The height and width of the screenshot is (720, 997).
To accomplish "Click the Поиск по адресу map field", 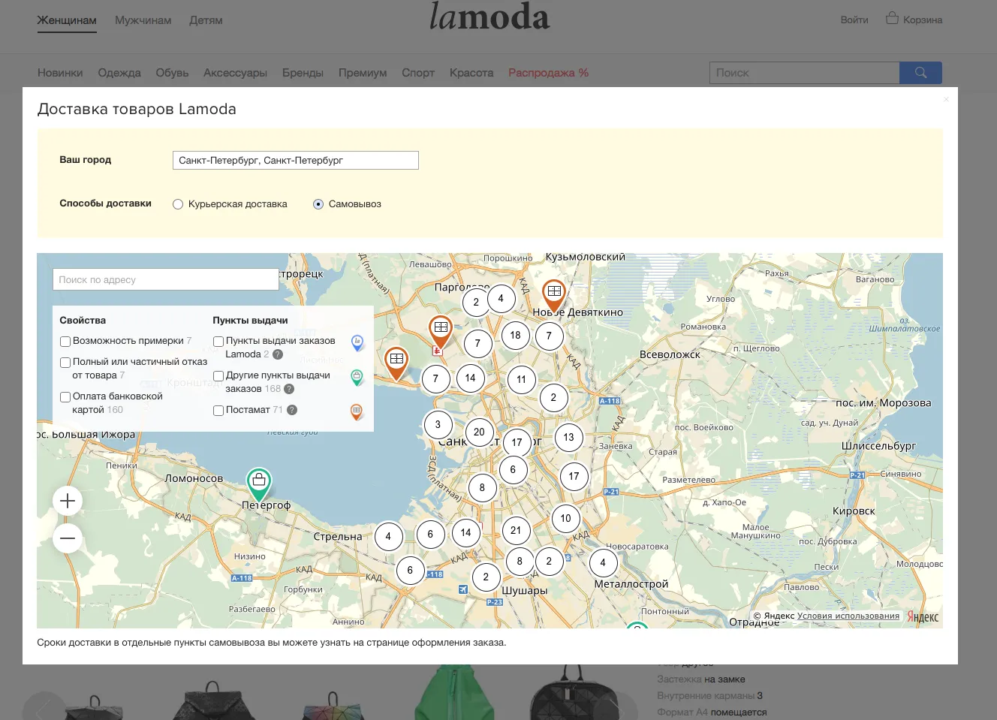I will click(x=165, y=279).
